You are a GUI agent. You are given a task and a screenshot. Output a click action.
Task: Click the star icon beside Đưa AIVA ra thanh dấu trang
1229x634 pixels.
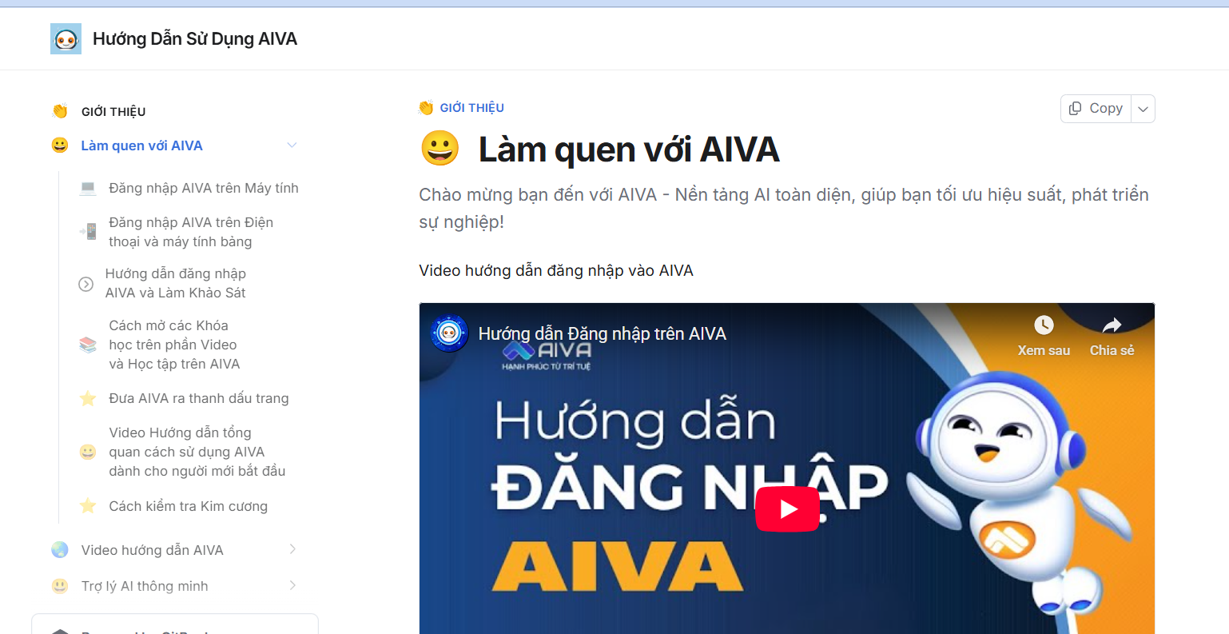coord(88,398)
